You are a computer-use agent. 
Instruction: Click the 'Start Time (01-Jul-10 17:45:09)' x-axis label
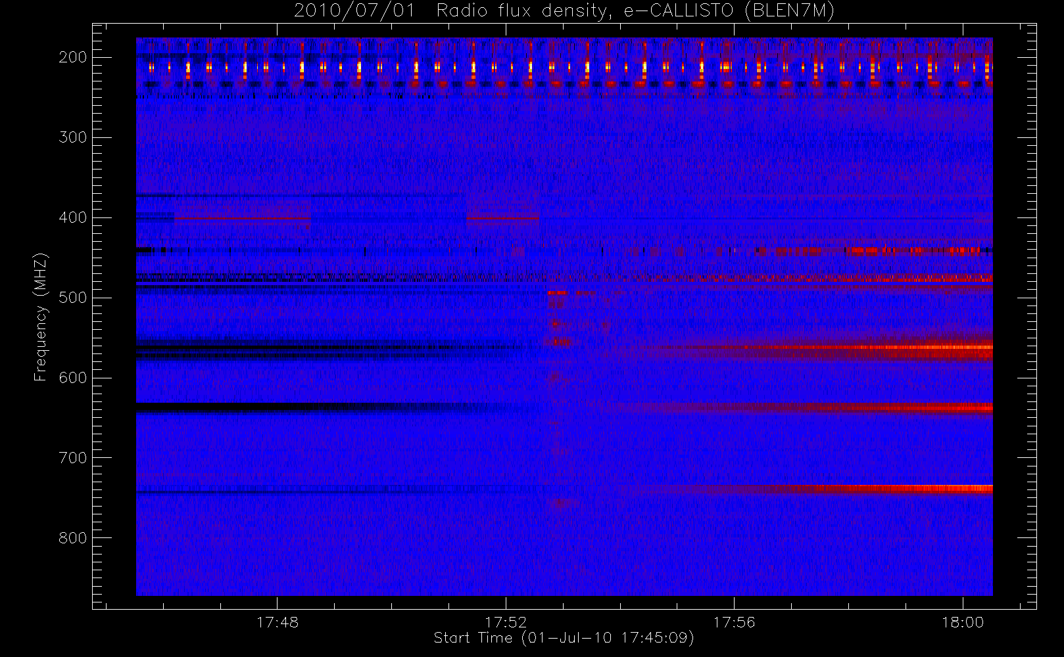(564, 638)
